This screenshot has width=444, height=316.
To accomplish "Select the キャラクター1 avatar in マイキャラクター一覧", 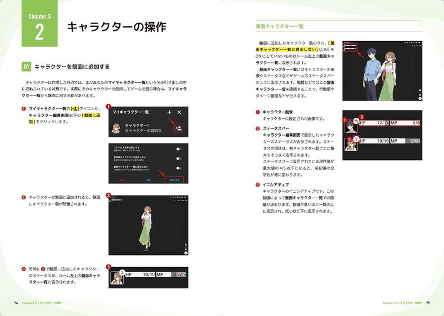I will click(116, 128).
